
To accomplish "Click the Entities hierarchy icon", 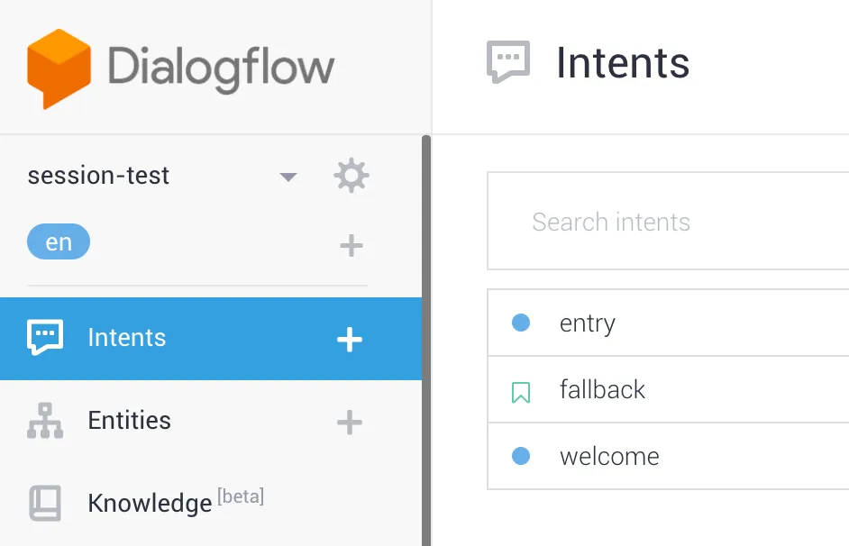I will pyautogui.click(x=45, y=421).
